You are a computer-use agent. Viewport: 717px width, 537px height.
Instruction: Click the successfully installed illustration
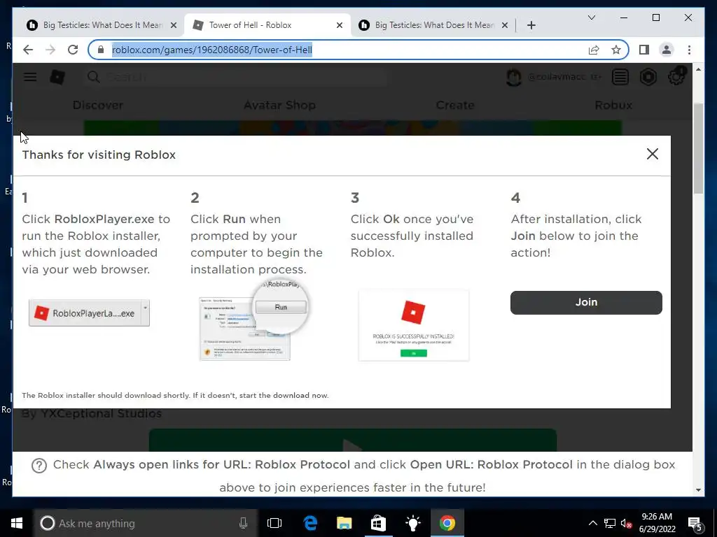(413, 325)
